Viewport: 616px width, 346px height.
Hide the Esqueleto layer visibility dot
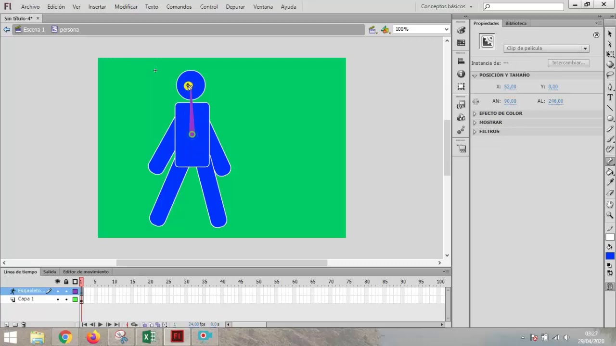[x=58, y=291]
